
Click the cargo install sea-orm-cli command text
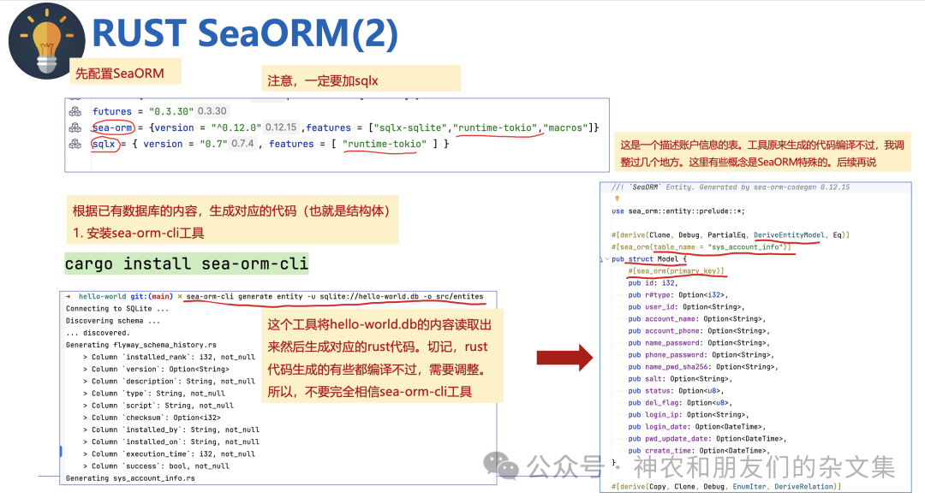click(x=187, y=264)
